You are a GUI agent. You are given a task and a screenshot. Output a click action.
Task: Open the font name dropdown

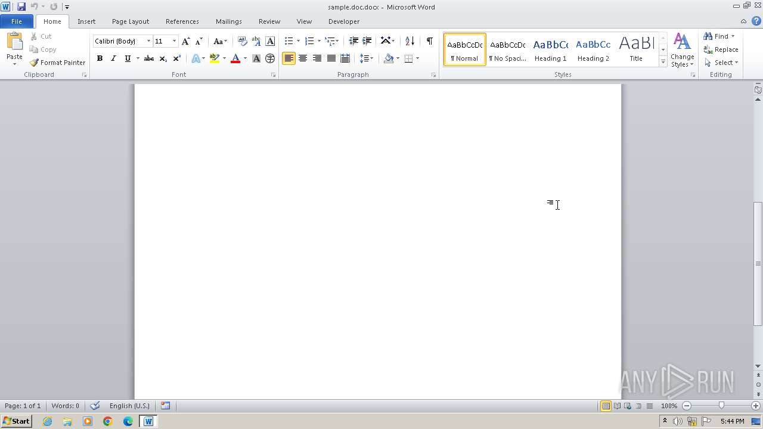point(148,41)
